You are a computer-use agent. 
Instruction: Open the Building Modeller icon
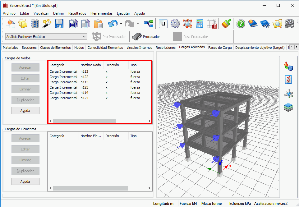(35, 24)
